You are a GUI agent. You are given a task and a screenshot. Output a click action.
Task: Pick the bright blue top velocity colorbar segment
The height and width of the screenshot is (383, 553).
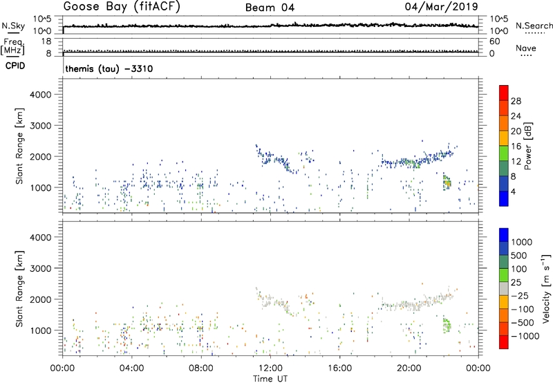point(504,235)
